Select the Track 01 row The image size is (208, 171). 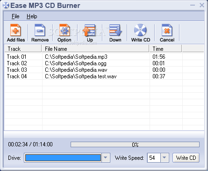104,57
